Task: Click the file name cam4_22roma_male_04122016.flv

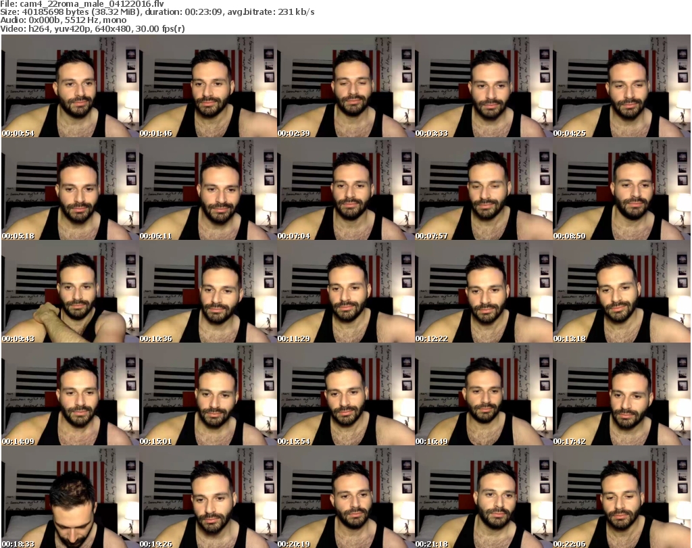Action: 92,4
